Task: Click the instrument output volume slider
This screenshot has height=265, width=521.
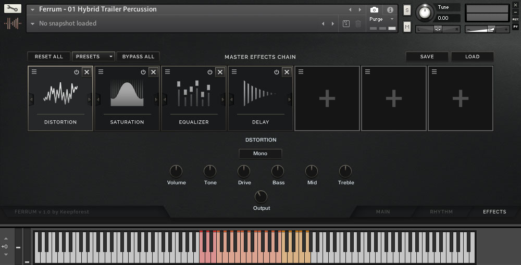Action: pos(487,29)
